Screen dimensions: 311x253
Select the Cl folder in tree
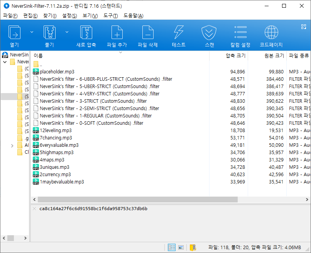click(x=23, y=152)
